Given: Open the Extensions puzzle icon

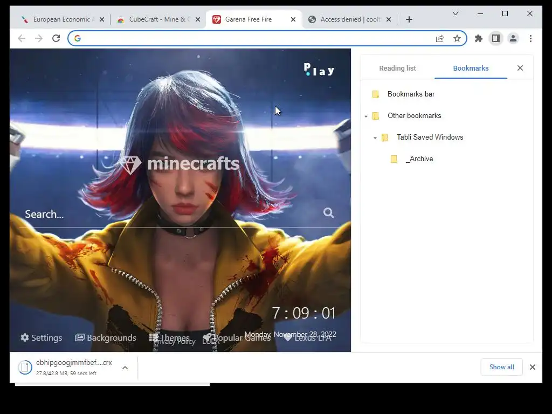Looking at the screenshot, I should (x=479, y=38).
